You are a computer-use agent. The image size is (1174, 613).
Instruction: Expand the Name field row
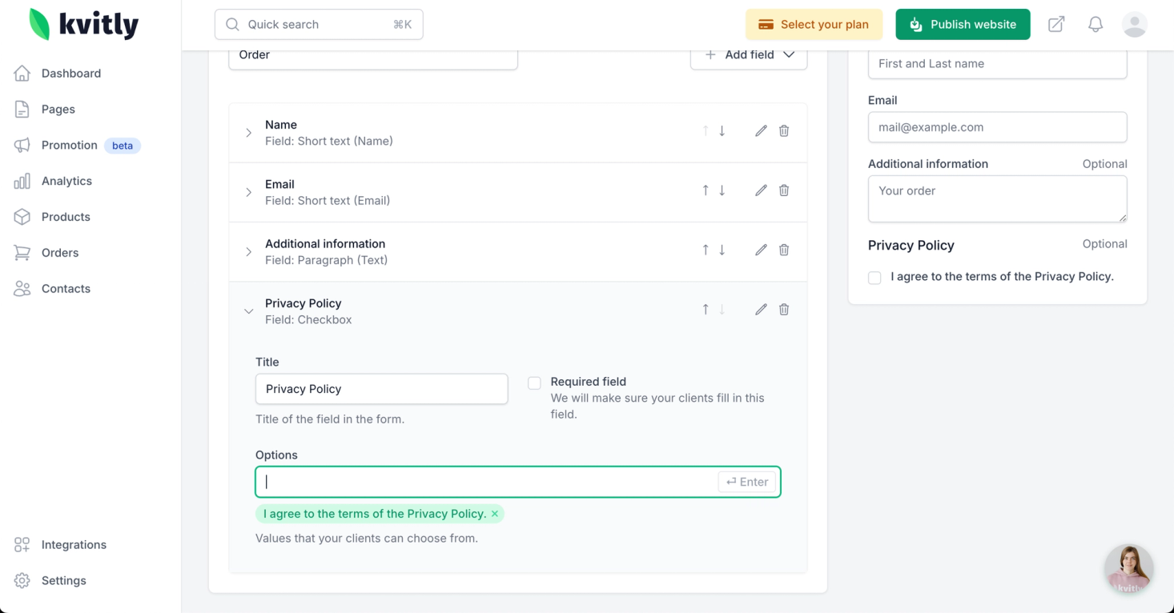coord(248,133)
